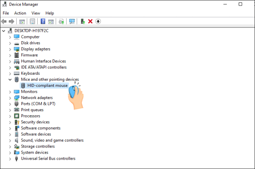Click the Monitors category icon
255x169 pixels.
pos(17,92)
